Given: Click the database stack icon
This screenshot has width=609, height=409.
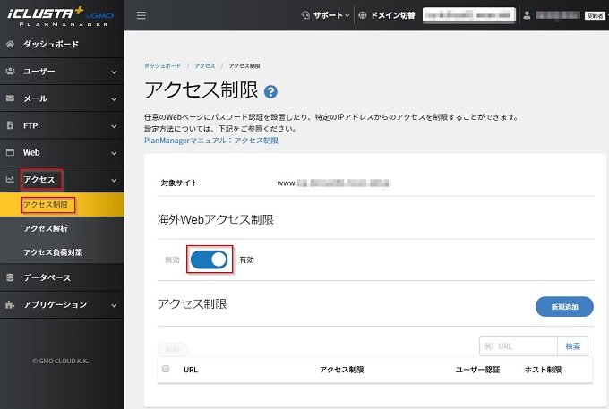Looking at the screenshot, I should (11, 277).
